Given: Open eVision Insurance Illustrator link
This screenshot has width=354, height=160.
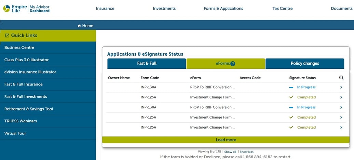Looking at the screenshot, I should click(48, 72).
